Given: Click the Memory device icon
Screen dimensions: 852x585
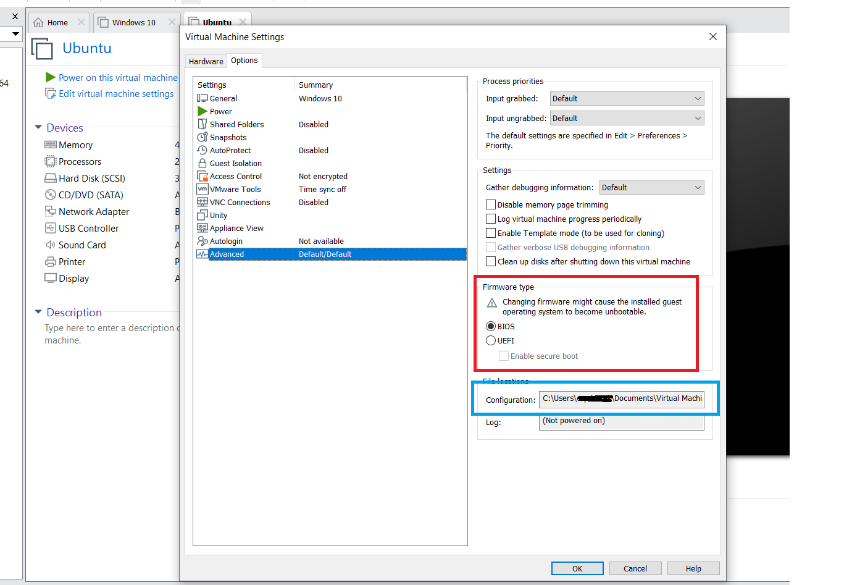Looking at the screenshot, I should tap(50, 145).
